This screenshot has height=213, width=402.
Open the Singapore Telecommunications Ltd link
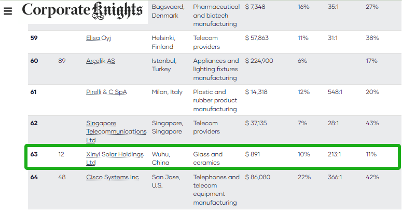pyautogui.click(x=116, y=131)
